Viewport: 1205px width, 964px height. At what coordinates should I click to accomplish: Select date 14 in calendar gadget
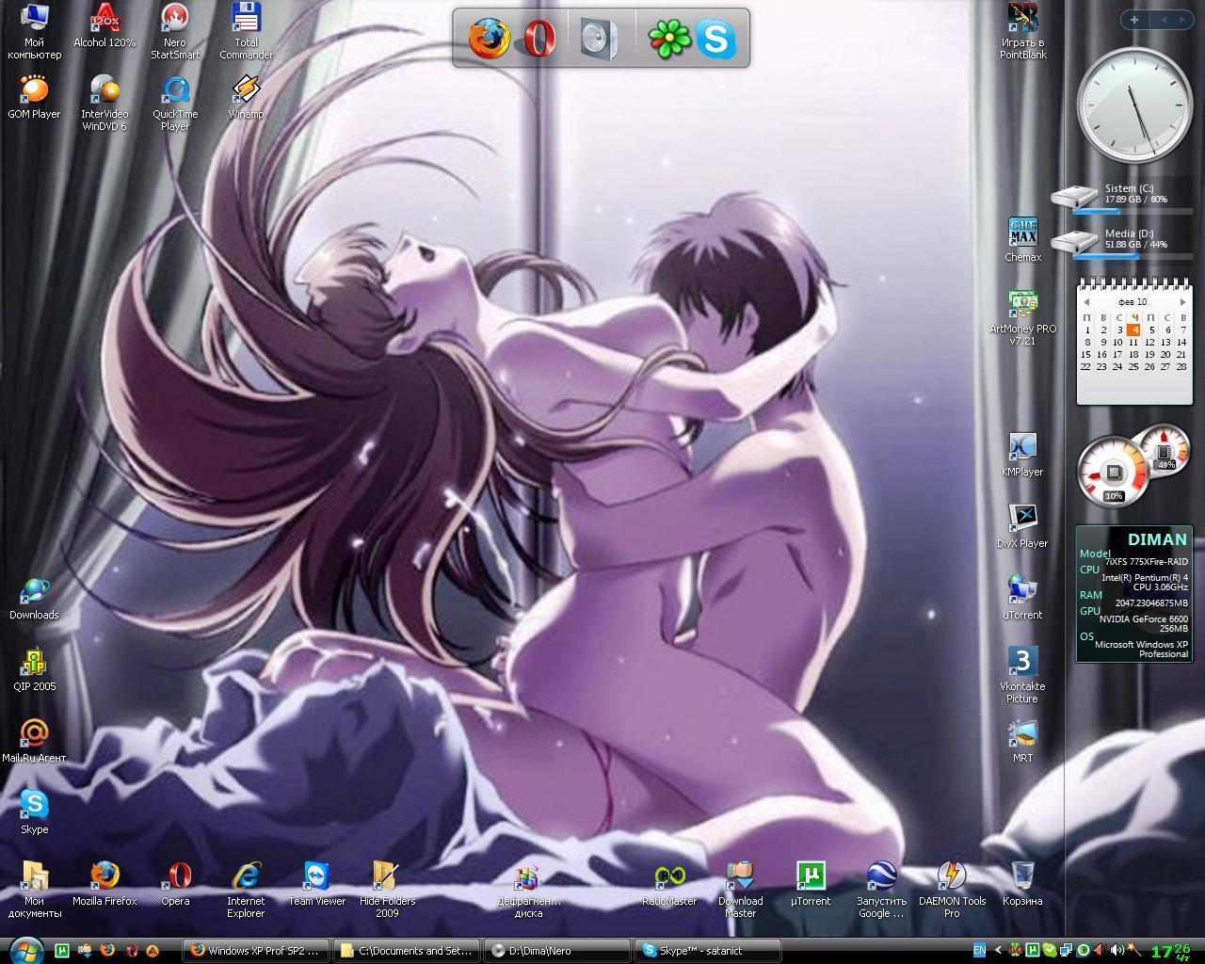(x=1181, y=342)
